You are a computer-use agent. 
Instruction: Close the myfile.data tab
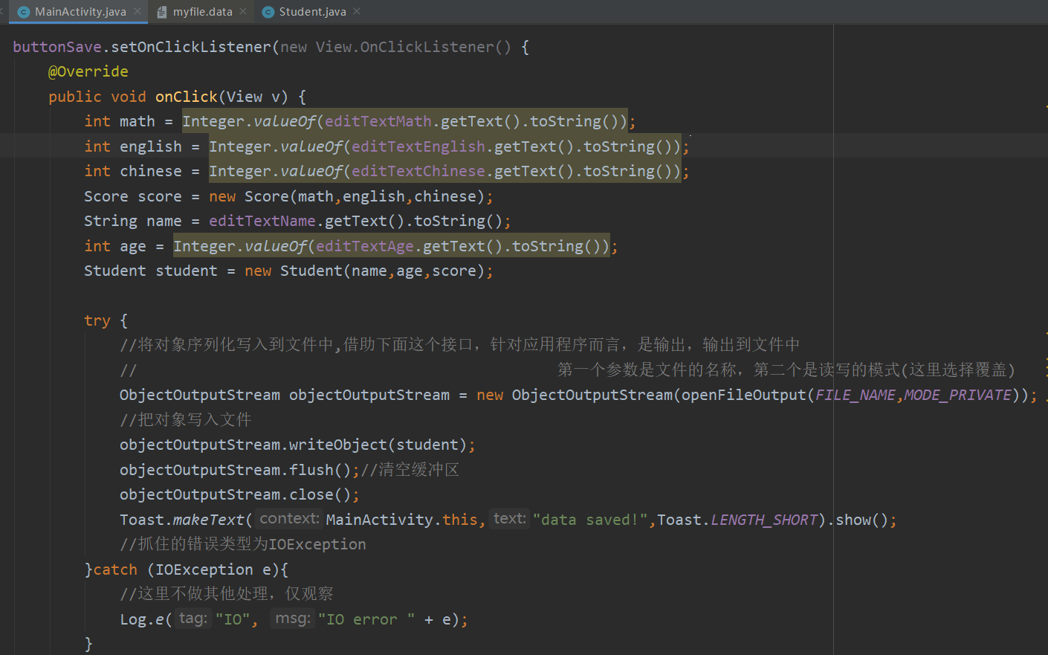pyautogui.click(x=243, y=12)
